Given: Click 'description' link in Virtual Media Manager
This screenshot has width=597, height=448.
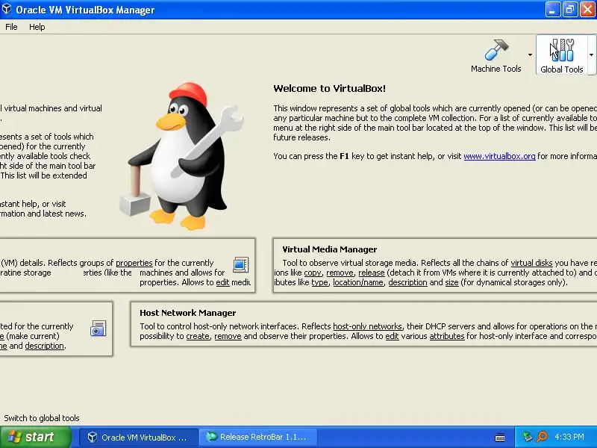Looking at the screenshot, I should click(407, 282).
